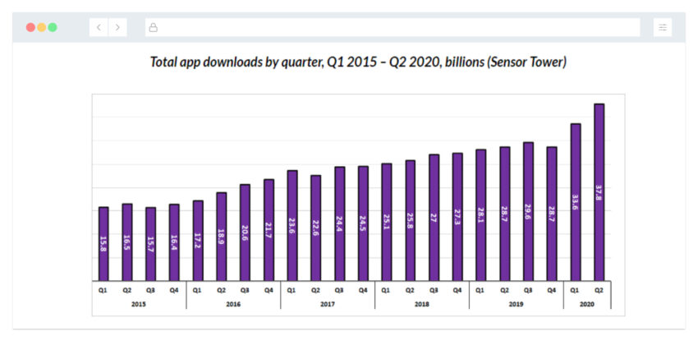
Task: Click the 2018 year label on axis
Action: pos(421,302)
